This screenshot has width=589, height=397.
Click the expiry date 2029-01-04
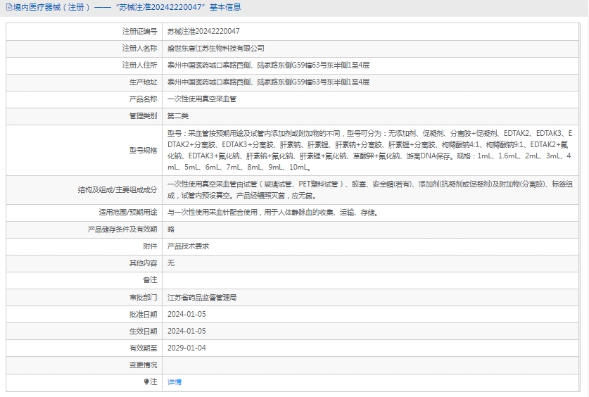coord(186,348)
